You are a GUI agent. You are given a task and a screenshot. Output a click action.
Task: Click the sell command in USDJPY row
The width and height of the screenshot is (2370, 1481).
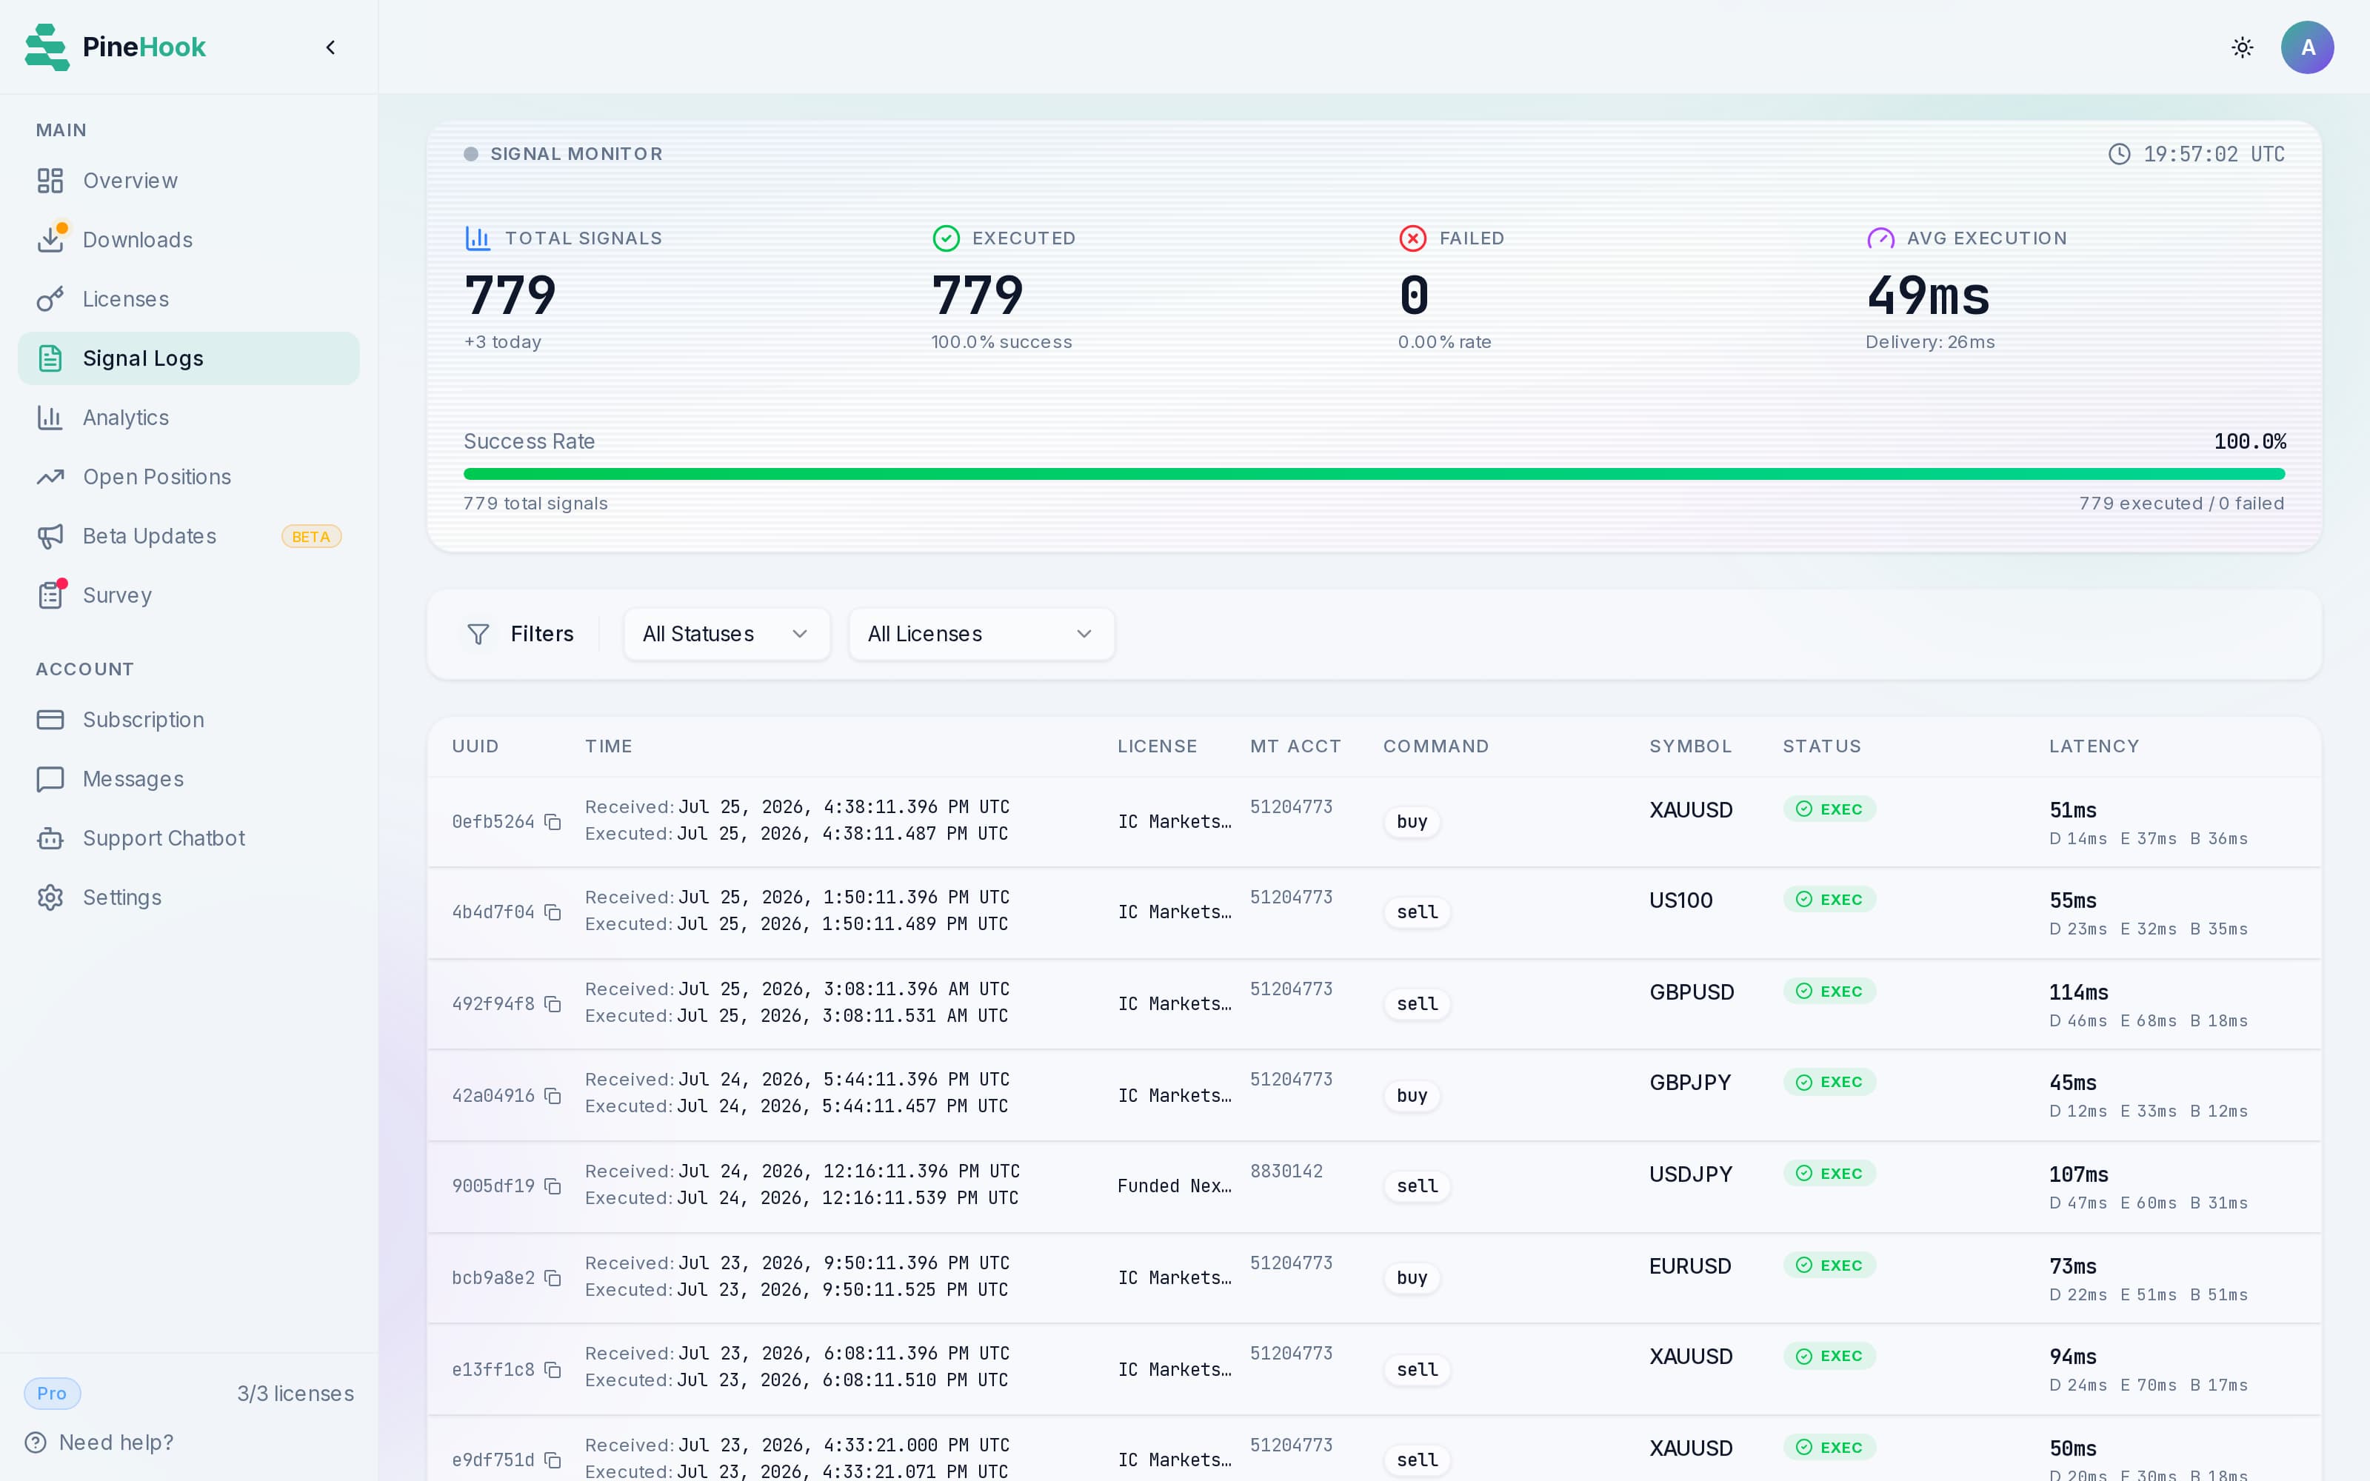[x=1417, y=1186]
